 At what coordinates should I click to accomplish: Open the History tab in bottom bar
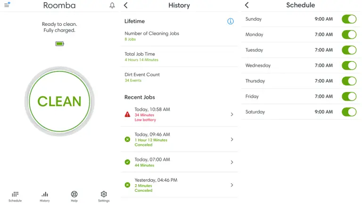45,196
